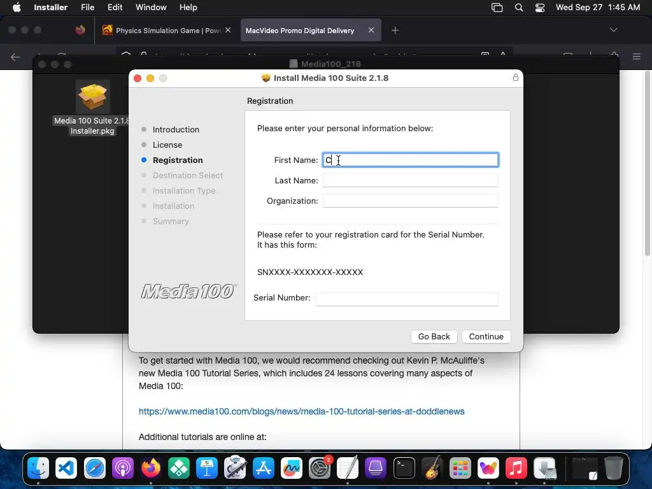Close the Install Media 100 Suite window
The width and height of the screenshot is (652, 489).
[x=138, y=78]
